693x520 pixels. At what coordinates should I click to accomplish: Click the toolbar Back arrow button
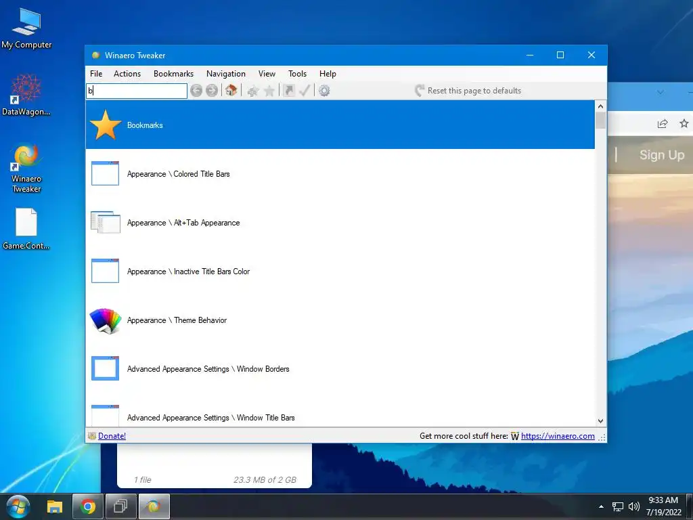point(196,91)
